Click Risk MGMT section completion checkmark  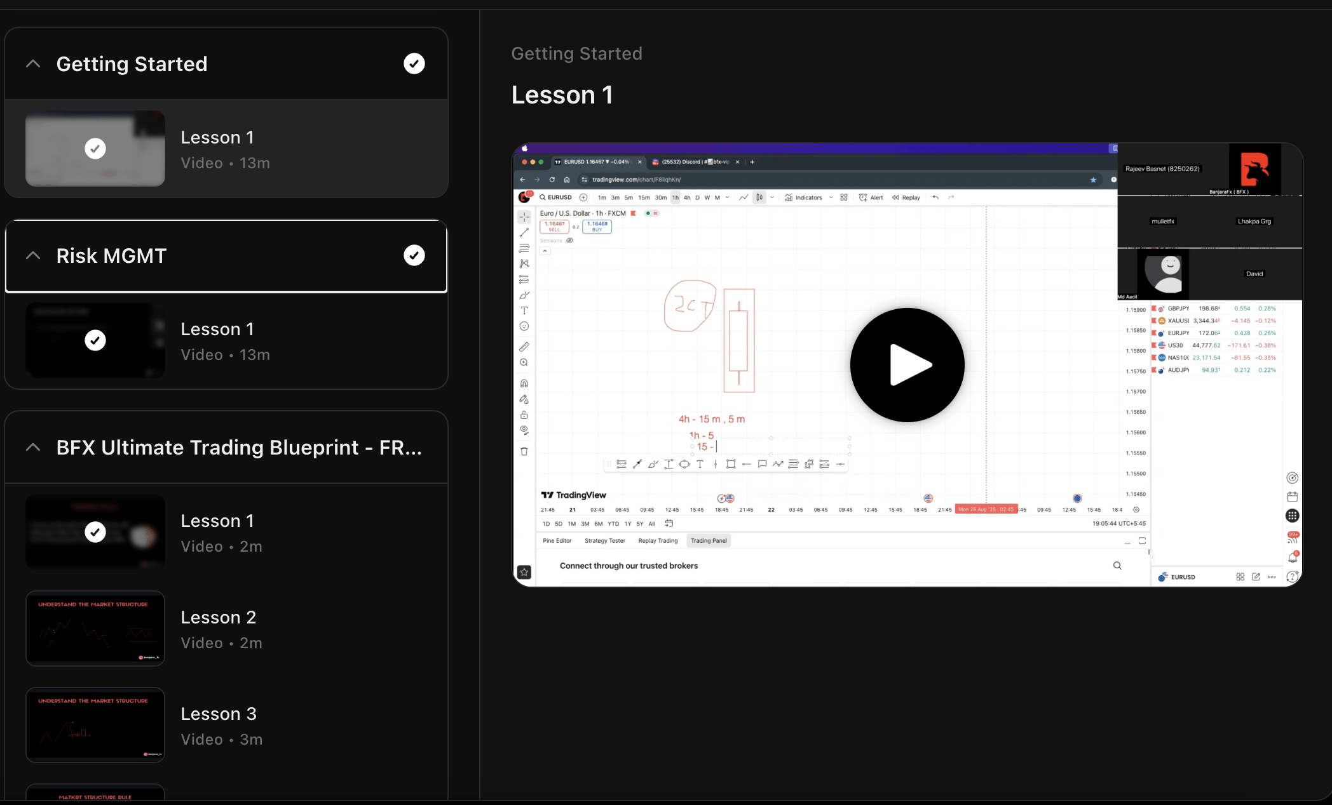pyautogui.click(x=414, y=255)
